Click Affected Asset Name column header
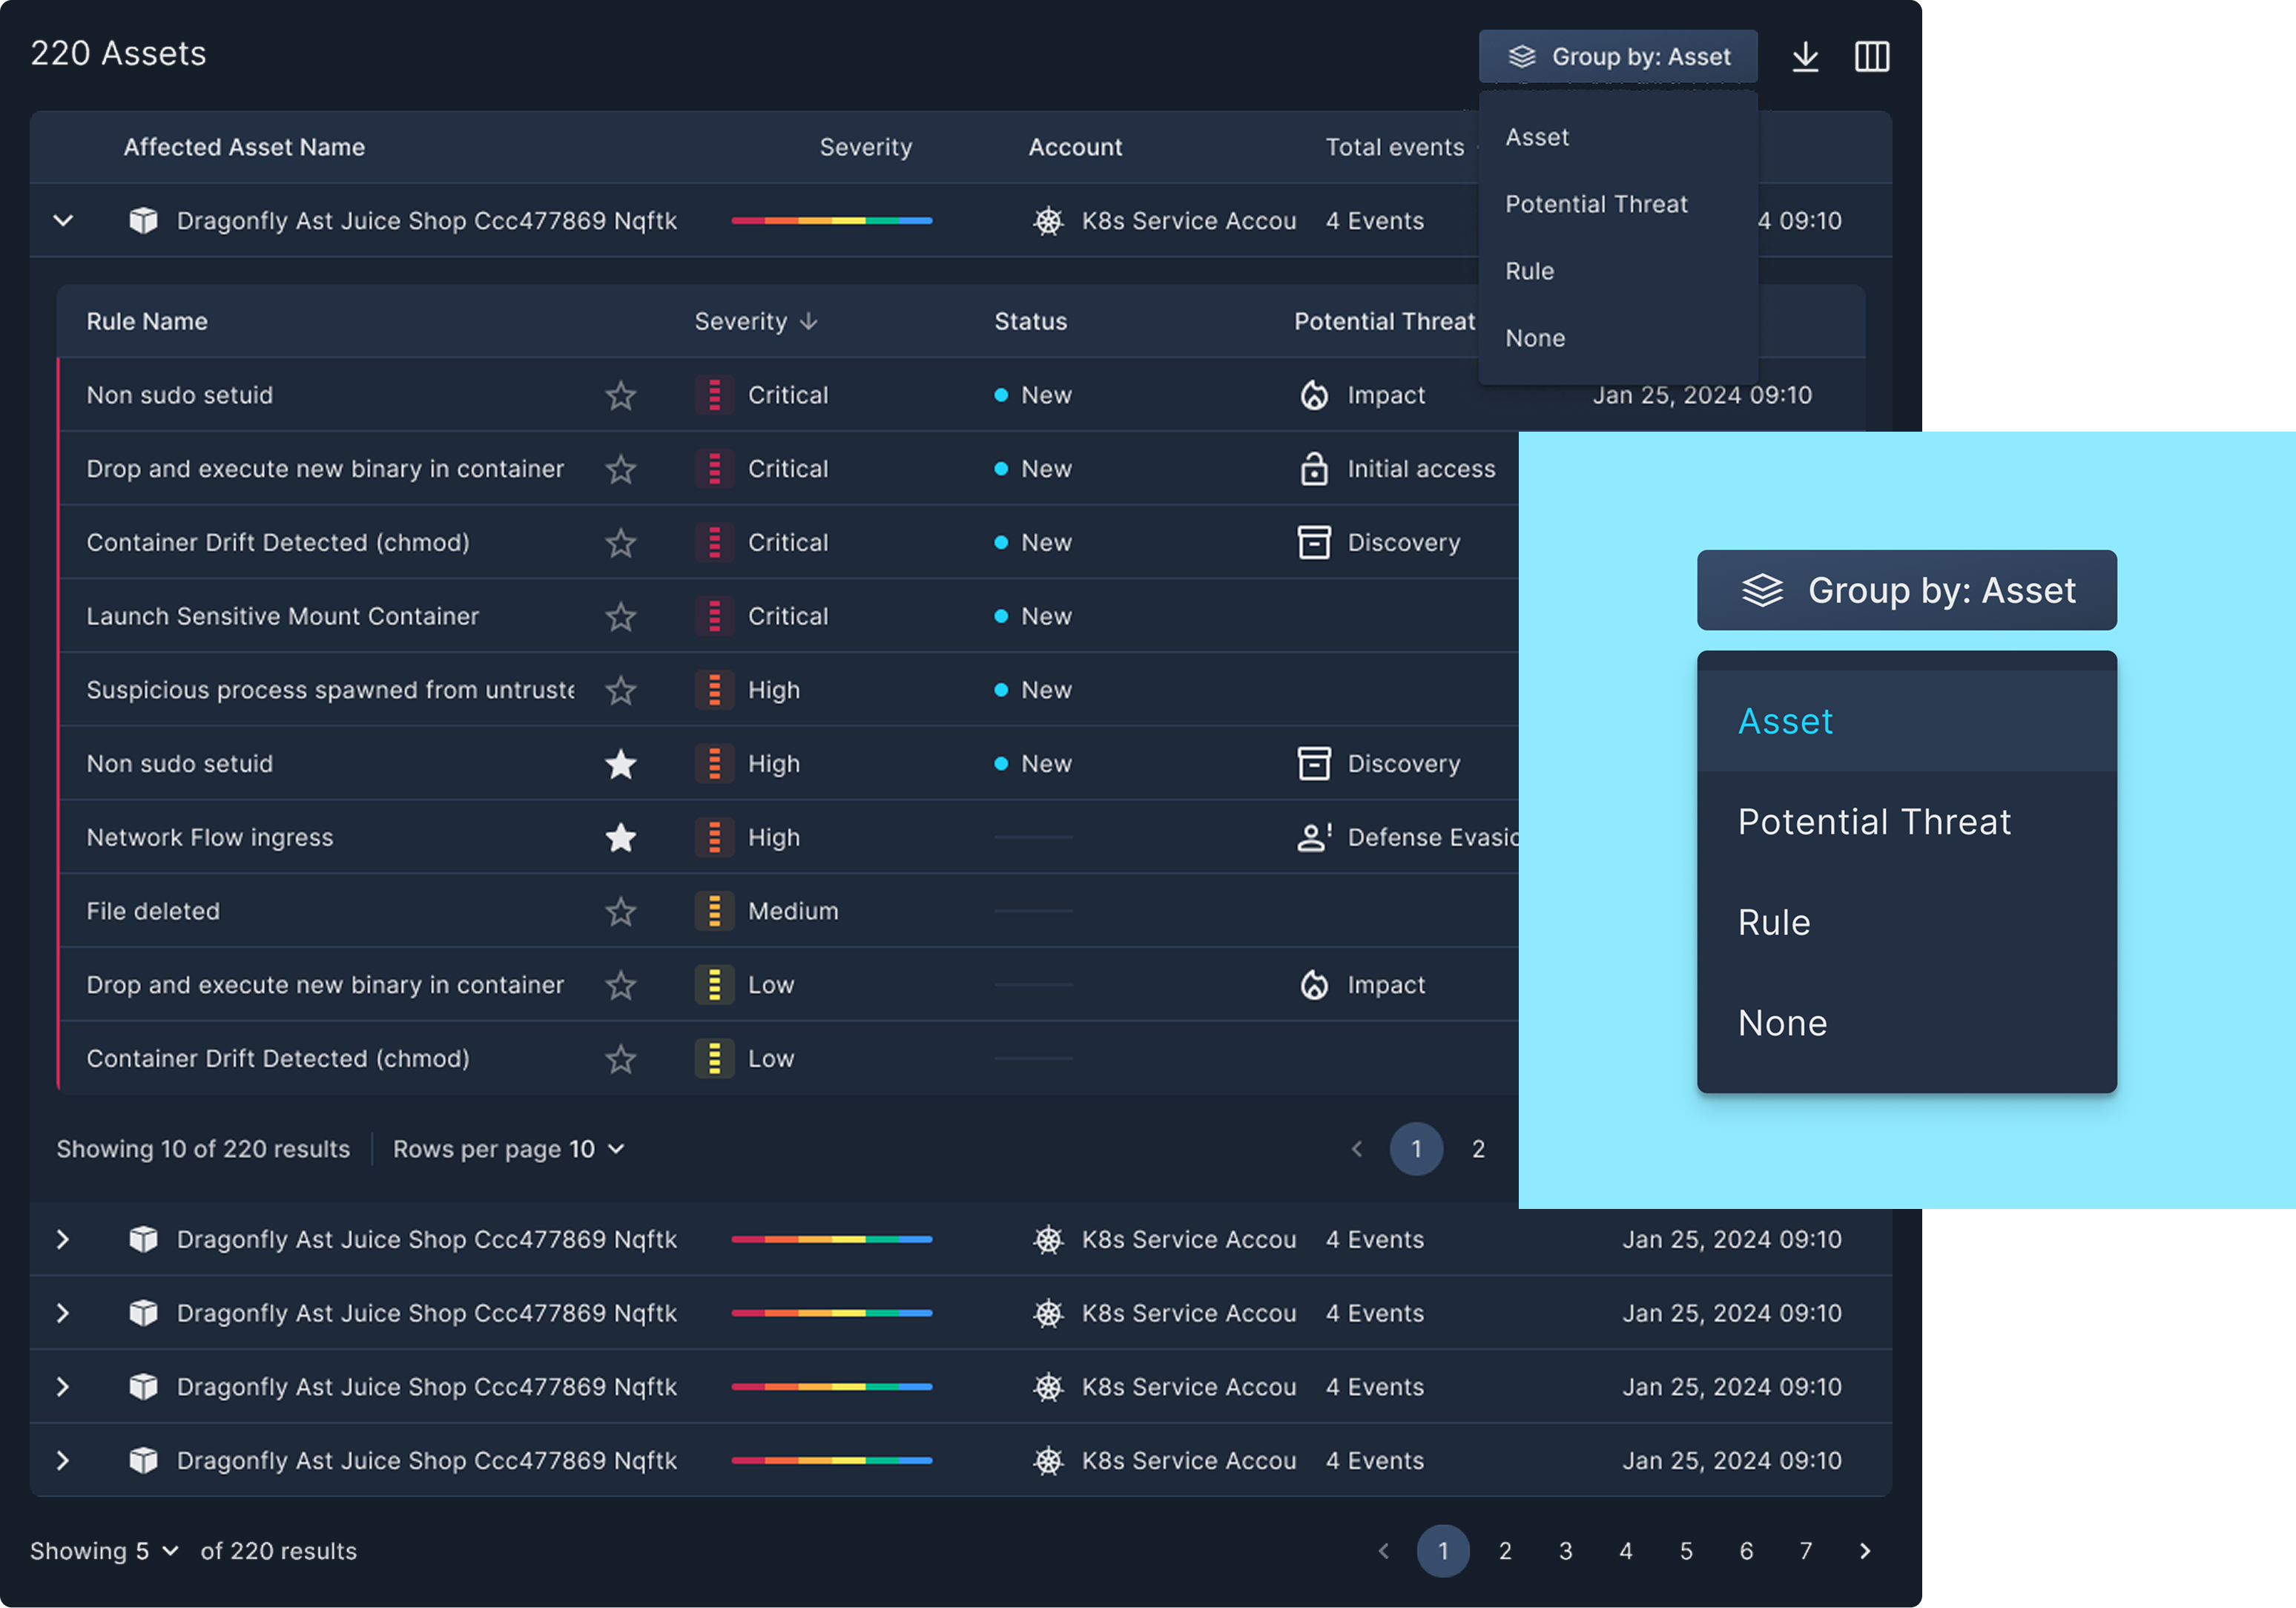The width and height of the screenshot is (2296, 1608). (x=244, y=147)
